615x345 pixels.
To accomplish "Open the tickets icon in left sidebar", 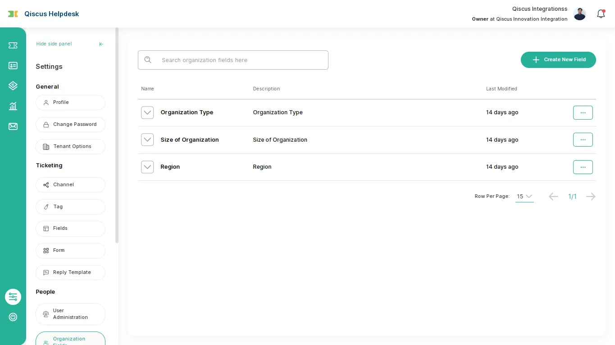I will (x=13, y=45).
